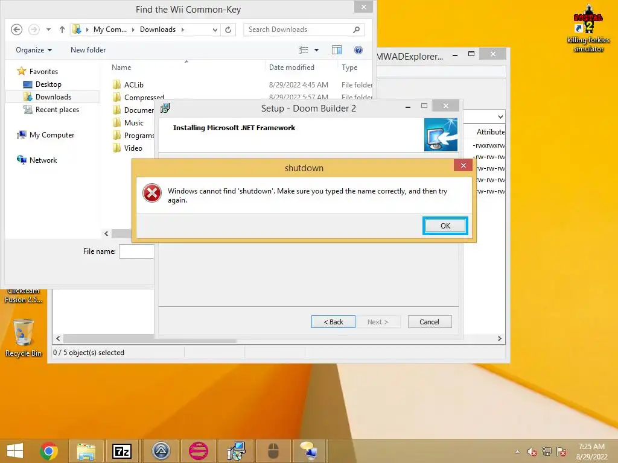Open Clickteam Fusion 2.5 desktop shortcut
Image resolution: width=618 pixels, height=463 pixels.
tap(24, 295)
